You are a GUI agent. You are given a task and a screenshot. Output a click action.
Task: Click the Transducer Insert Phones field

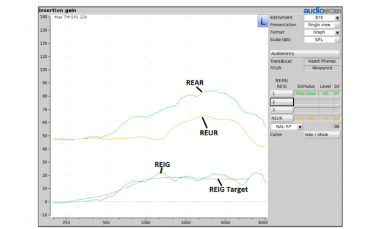(322, 61)
